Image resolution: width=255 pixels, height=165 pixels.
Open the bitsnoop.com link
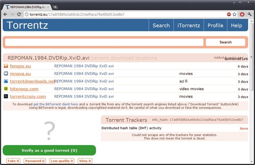coord(24,89)
